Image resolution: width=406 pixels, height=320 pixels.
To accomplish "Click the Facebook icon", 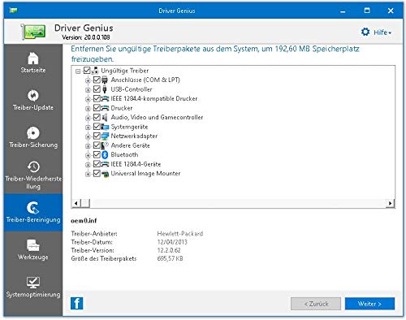I will [x=77, y=303].
